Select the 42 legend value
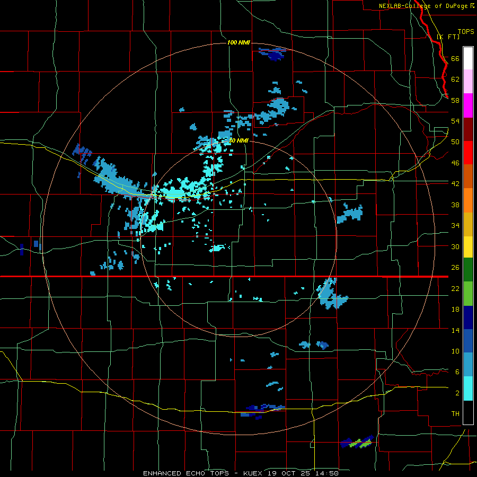Image resolution: width=477 pixels, height=477 pixels. (455, 184)
